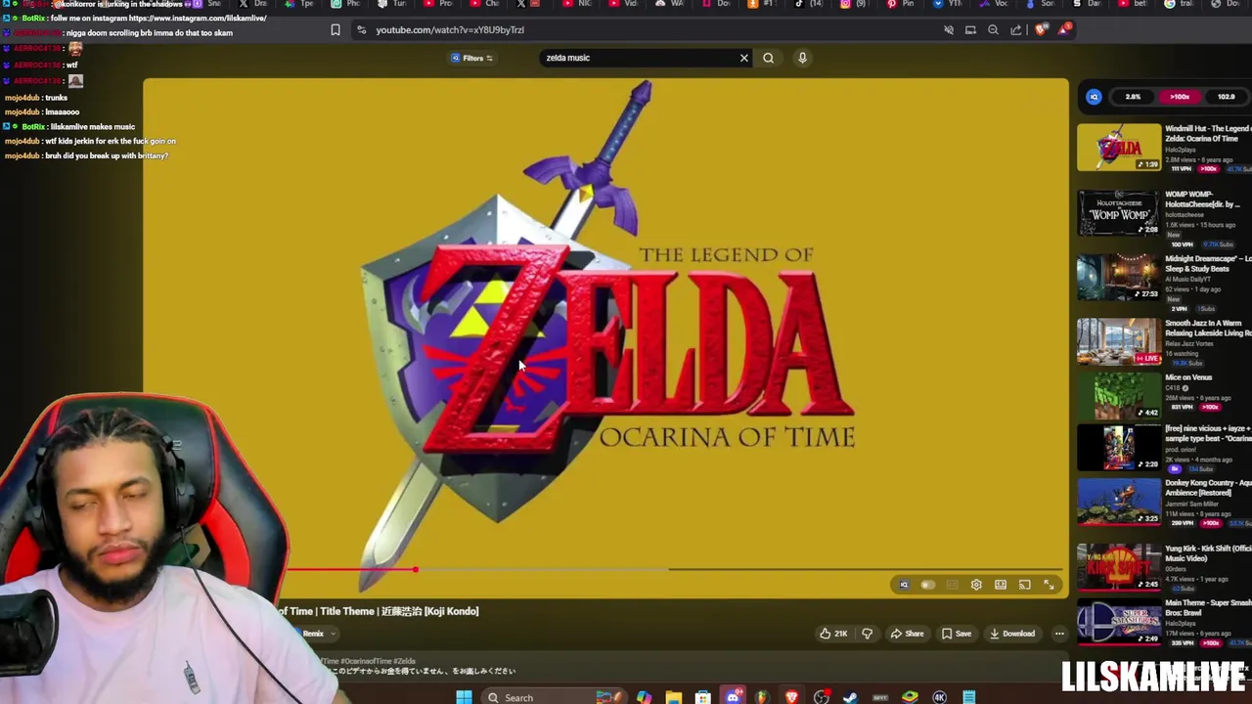The image size is (1252, 704).
Task: Open Brave Shields lion icon
Action: tap(1041, 30)
